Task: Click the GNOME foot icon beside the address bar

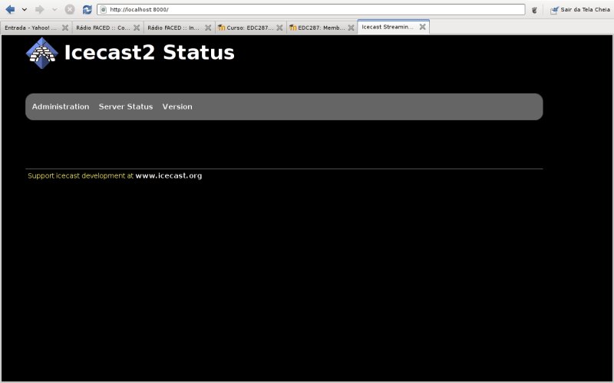Action: pos(534,10)
